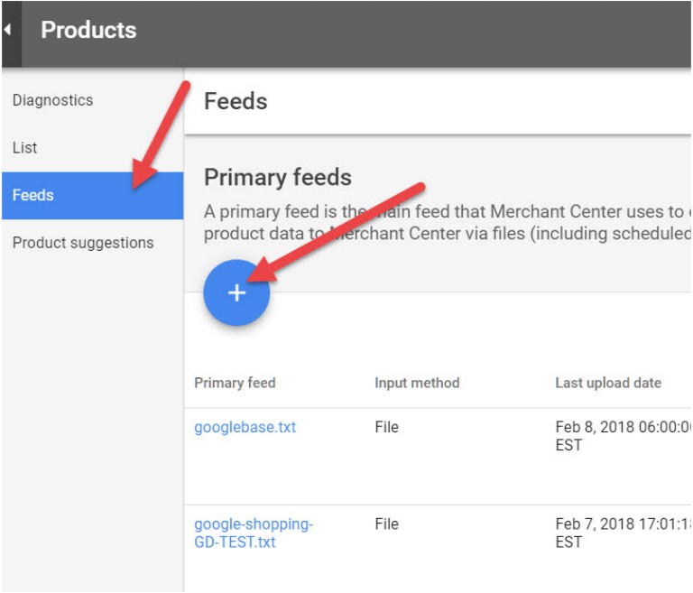Click the Last upload date column header

(x=608, y=383)
